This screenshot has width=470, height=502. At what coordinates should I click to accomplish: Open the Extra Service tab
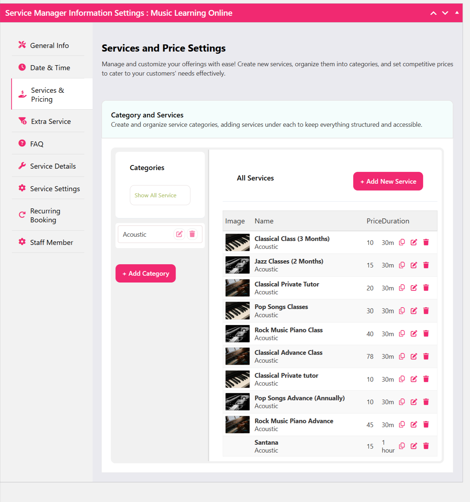coord(51,121)
